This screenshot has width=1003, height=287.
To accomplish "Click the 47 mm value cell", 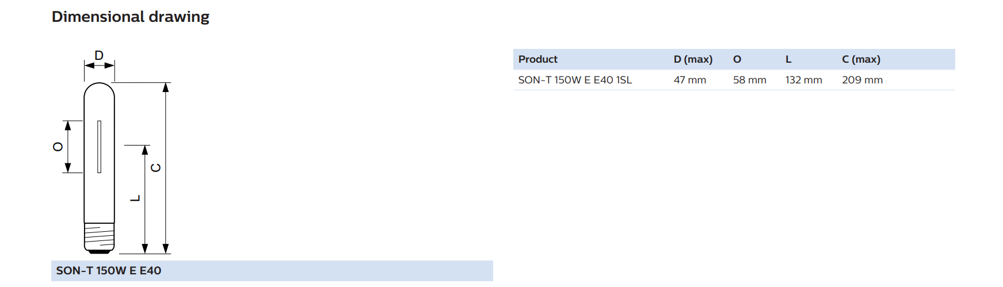I will [x=689, y=80].
